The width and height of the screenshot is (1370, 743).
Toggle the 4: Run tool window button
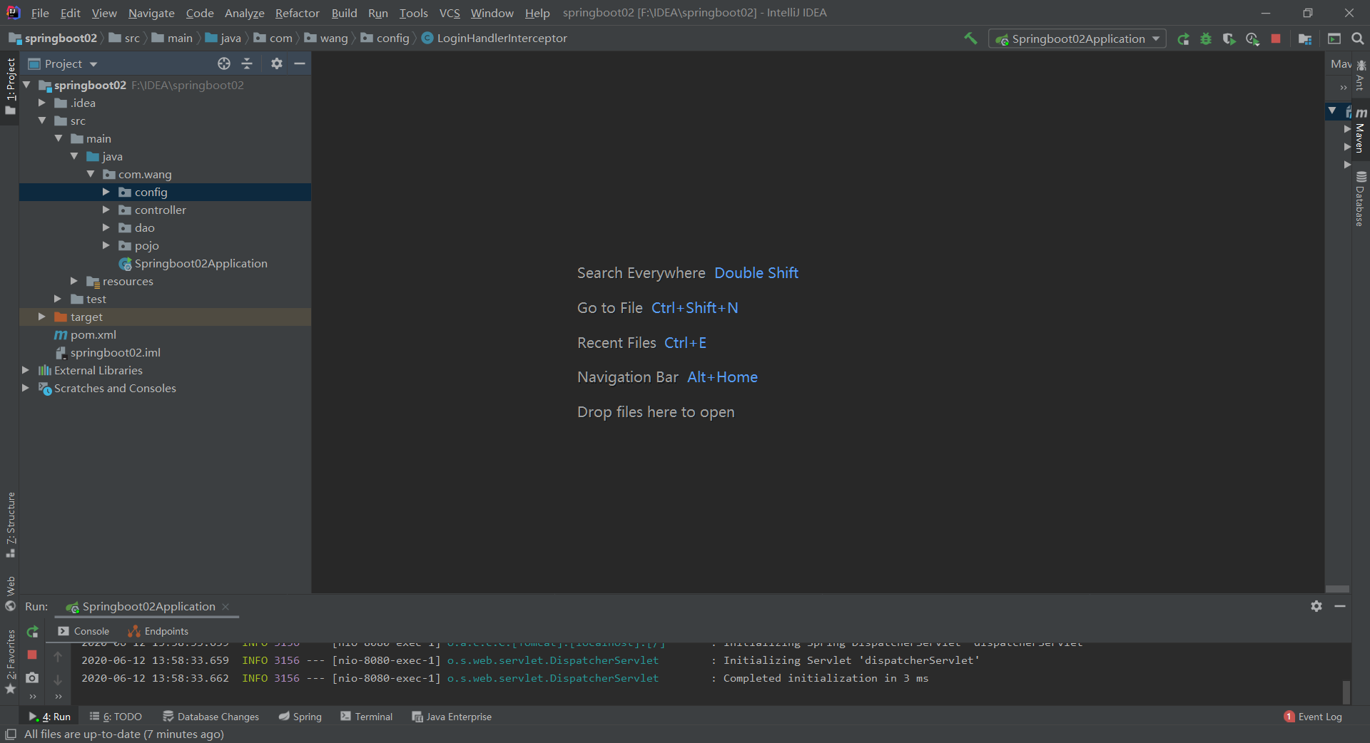coord(49,717)
